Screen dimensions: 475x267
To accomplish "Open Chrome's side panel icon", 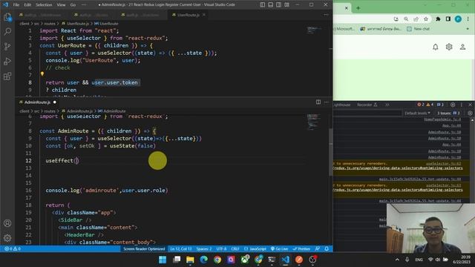I will pyautogui.click(x=448, y=19).
